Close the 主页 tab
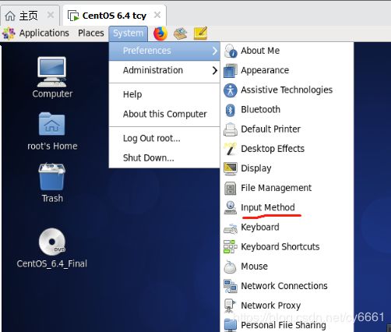This screenshot has width=391, height=332. [x=51, y=15]
